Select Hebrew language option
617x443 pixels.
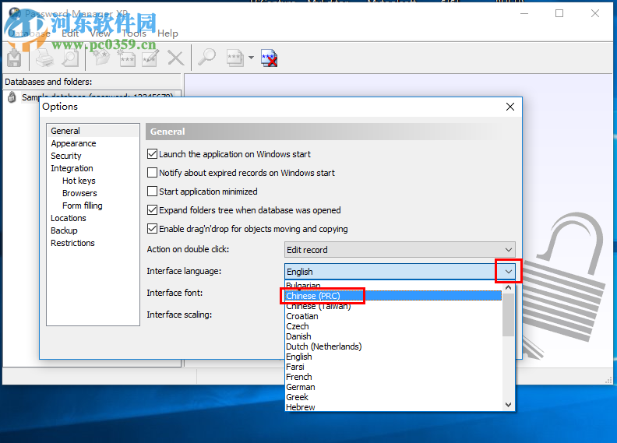click(393, 407)
